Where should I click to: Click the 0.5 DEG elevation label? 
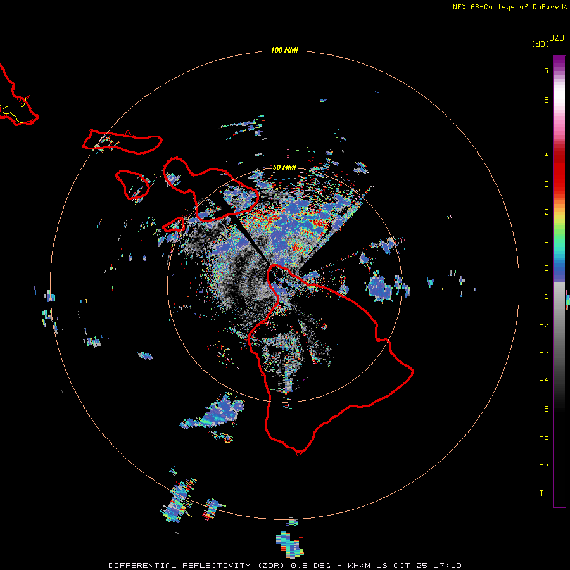310,566
